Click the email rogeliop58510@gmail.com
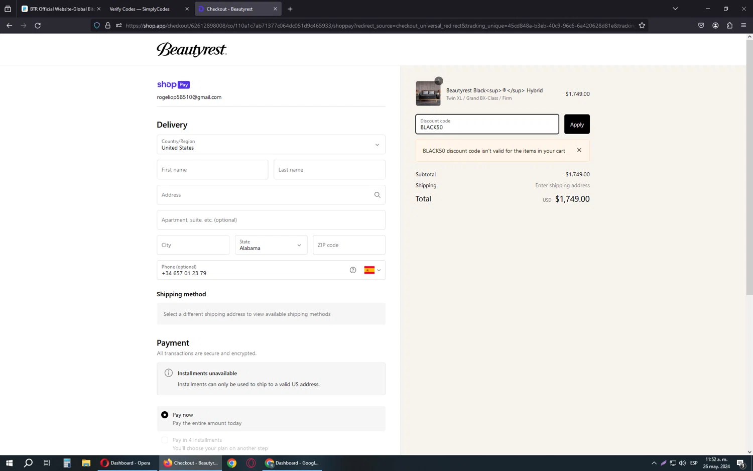The width and height of the screenshot is (753, 471). click(x=189, y=97)
